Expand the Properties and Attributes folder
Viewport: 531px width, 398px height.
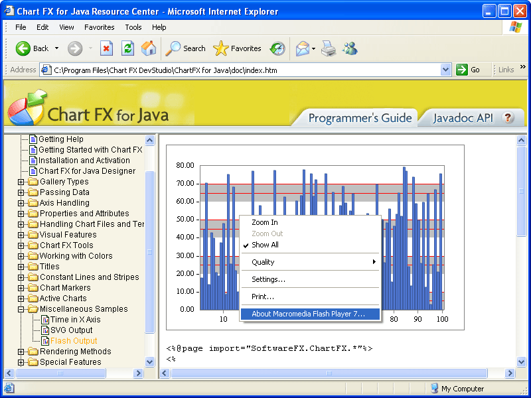tap(21, 214)
